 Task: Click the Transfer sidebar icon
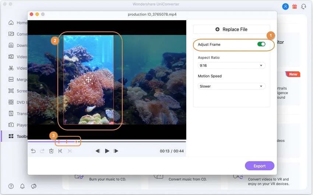(11, 113)
